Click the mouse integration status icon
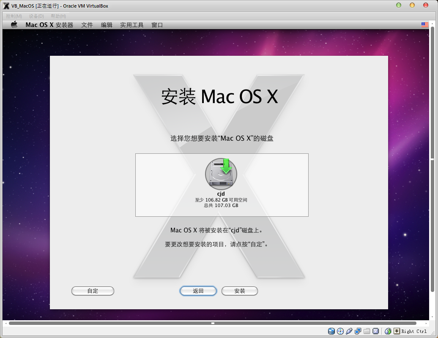Image resolution: width=438 pixels, height=338 pixels. (388, 331)
